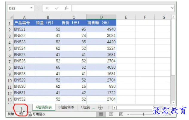Screen dimensions: 189x120
Task: Click the sheet tab scroll-right arrow
Action: (21, 107)
